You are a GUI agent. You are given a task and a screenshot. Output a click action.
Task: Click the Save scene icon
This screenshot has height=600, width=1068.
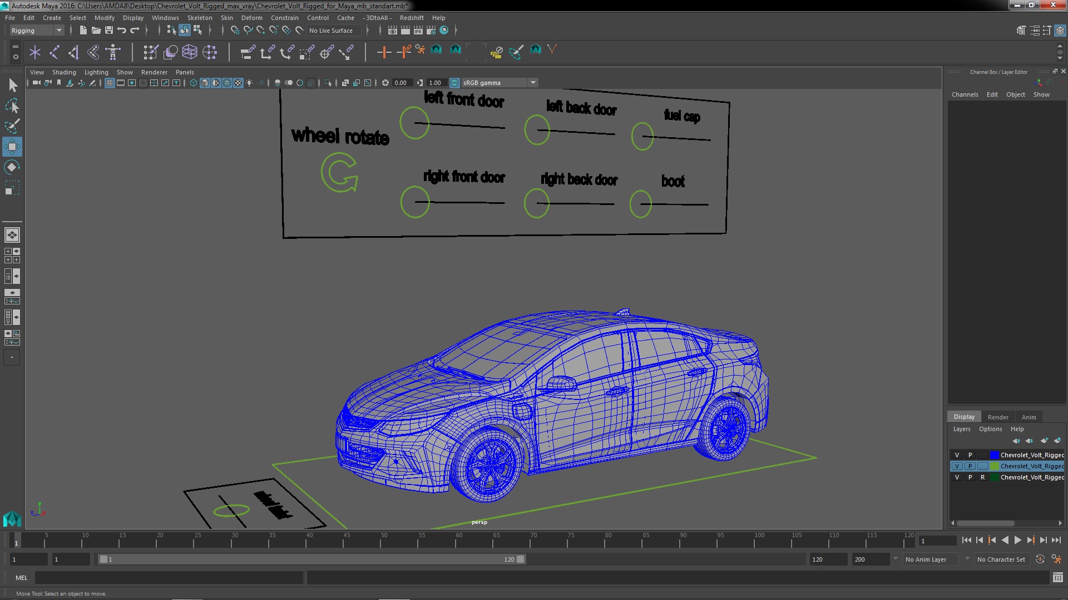click(x=109, y=31)
